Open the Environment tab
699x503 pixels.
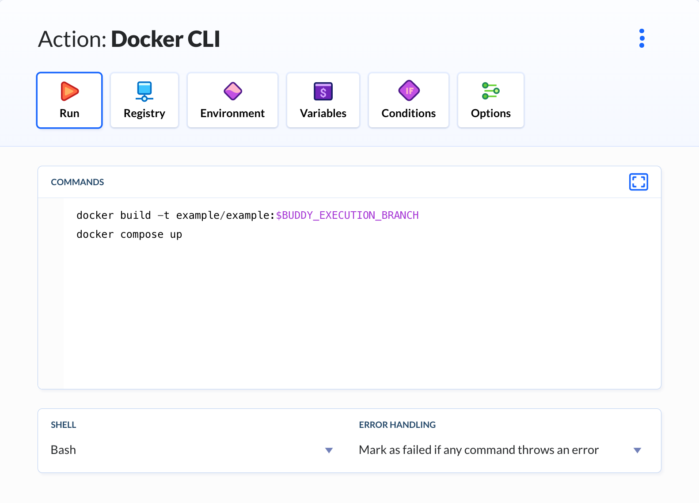232,100
